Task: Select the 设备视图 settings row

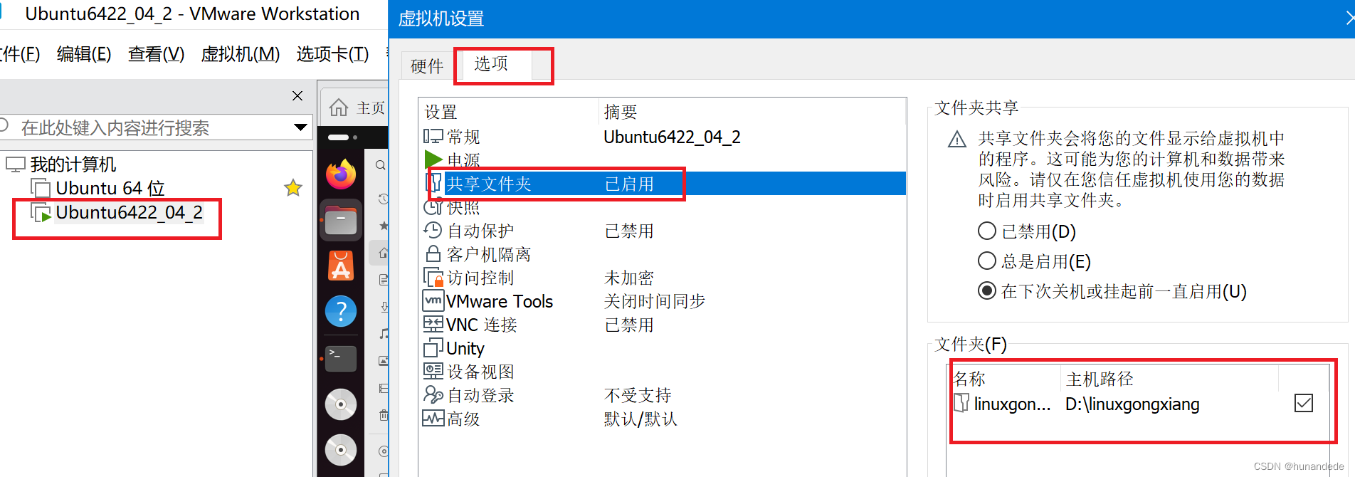Action: tap(663, 372)
